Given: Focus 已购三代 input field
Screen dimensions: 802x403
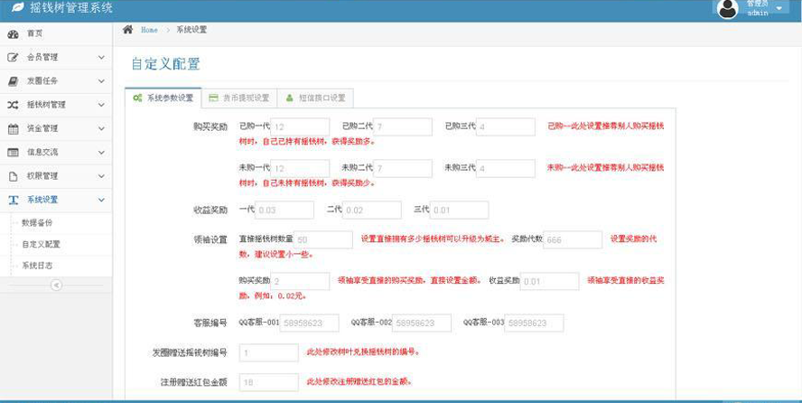Looking at the screenshot, I should pyautogui.click(x=506, y=127).
